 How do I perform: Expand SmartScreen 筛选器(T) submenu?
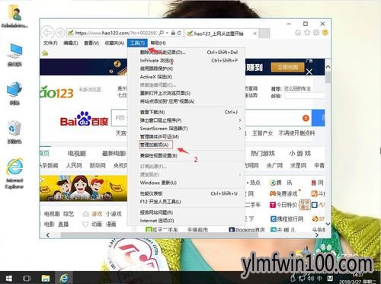[x=186, y=129]
